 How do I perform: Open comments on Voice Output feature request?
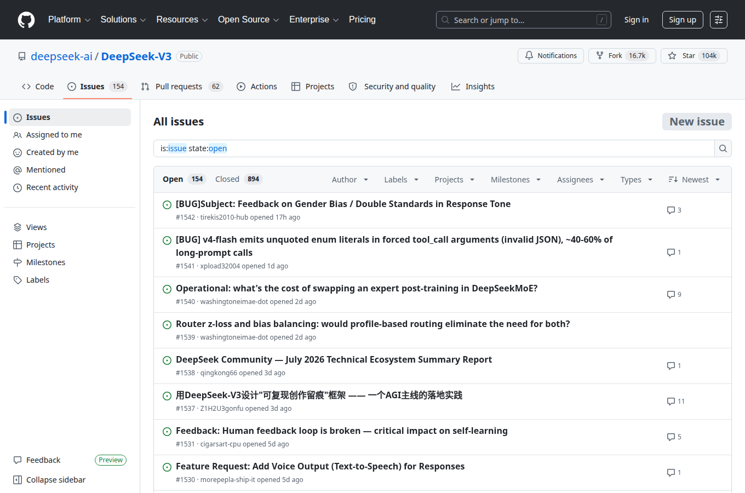pos(674,473)
